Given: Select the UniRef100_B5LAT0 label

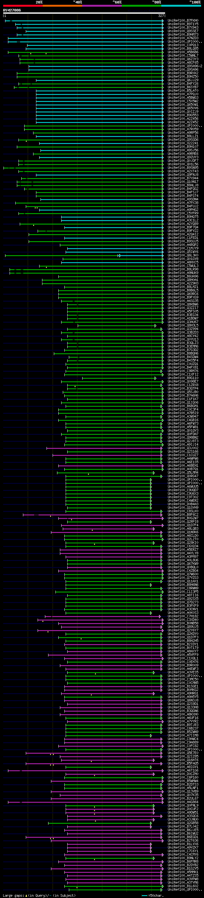Looking at the screenshot, I should (x=183, y=91).
